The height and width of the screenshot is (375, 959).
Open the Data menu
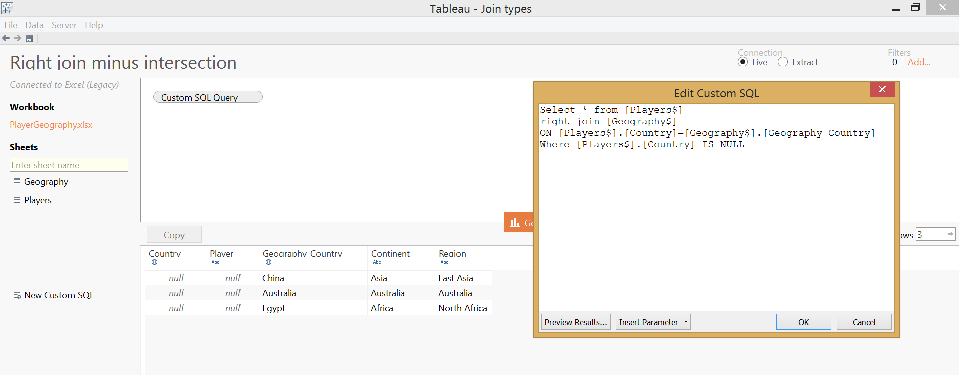34,25
